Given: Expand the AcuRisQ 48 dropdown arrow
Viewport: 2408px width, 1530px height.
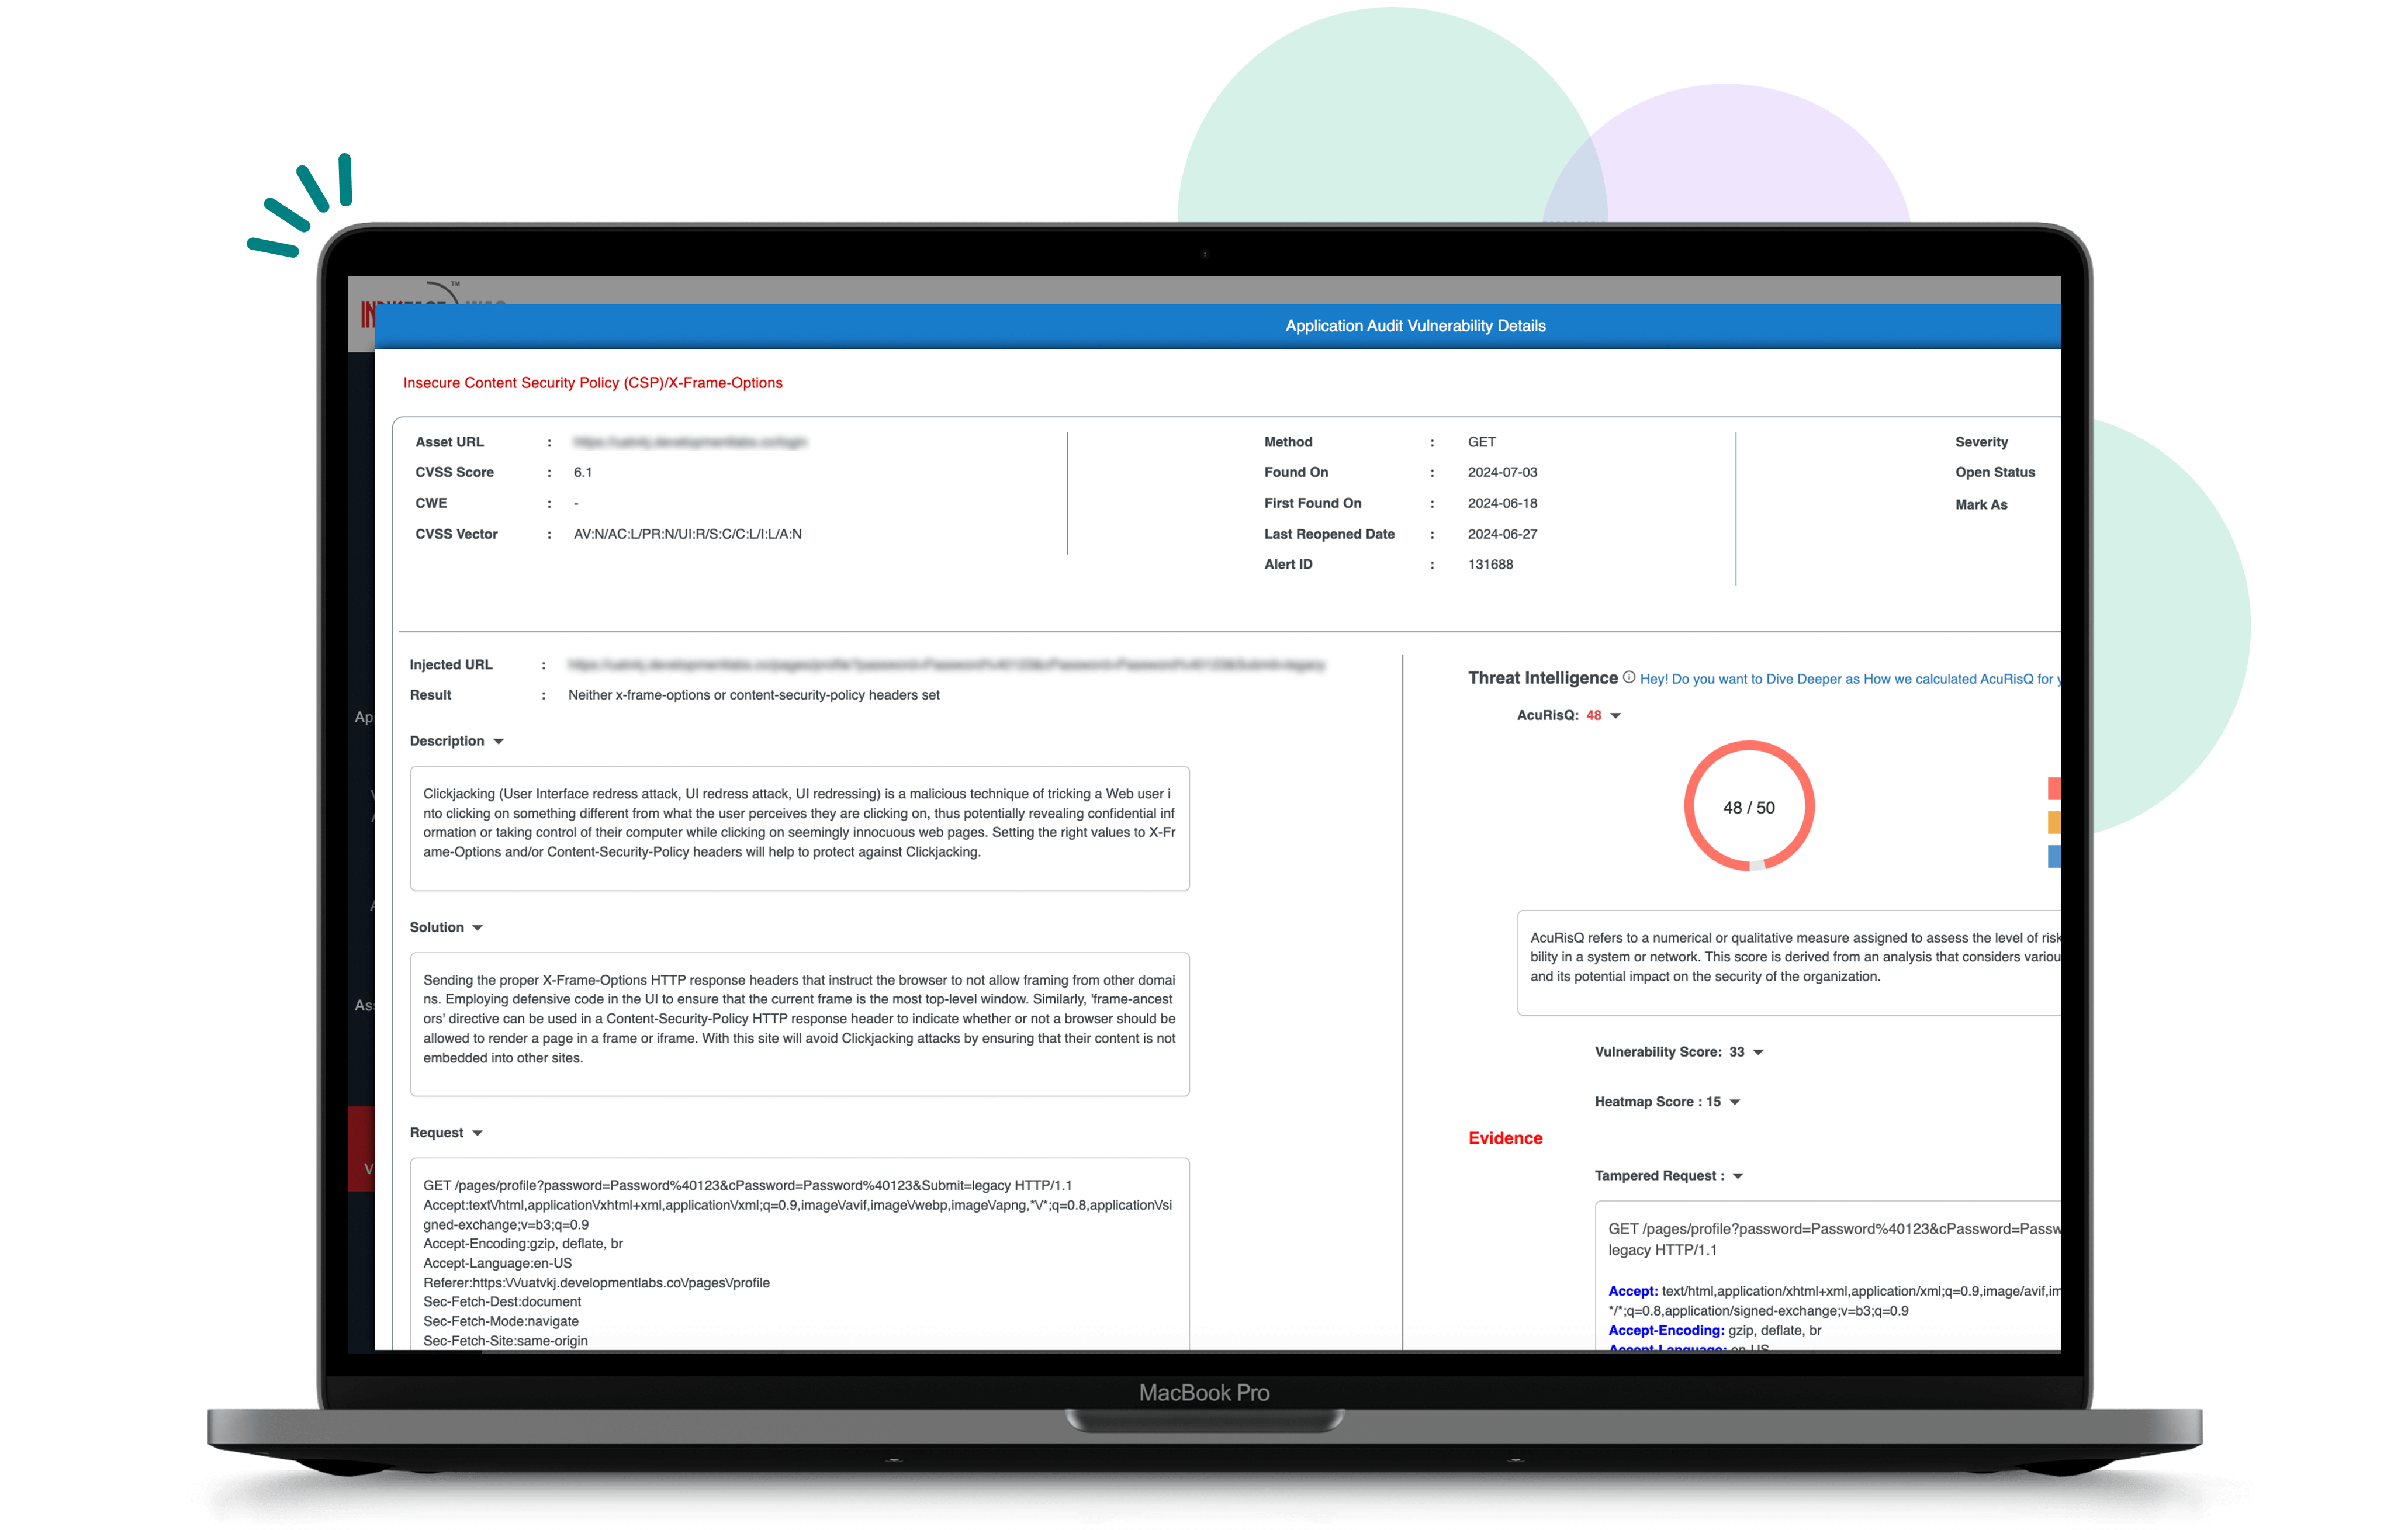Looking at the screenshot, I should [1615, 716].
